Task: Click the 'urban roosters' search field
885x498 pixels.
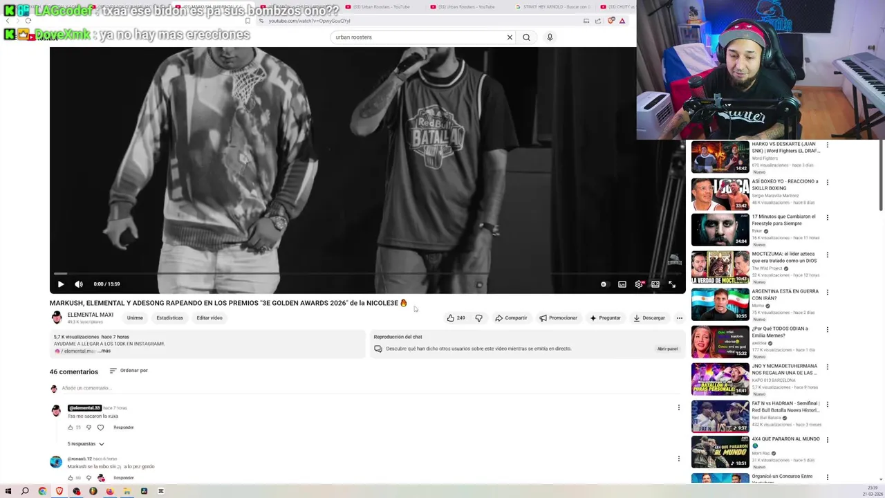Action: click(x=419, y=37)
